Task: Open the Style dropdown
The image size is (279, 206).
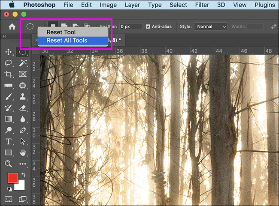Action: tap(211, 27)
